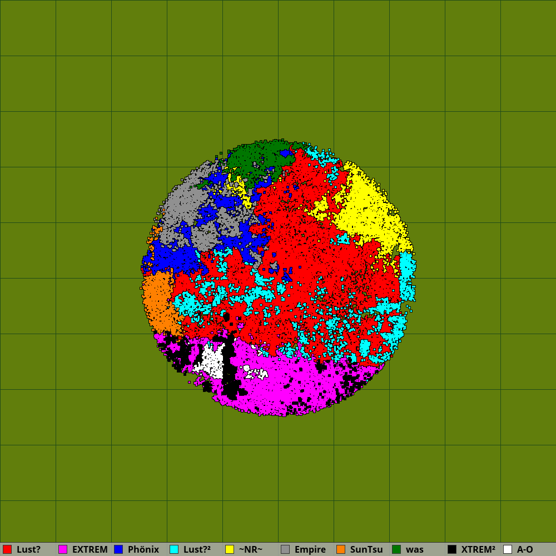The height and width of the screenshot is (556, 556).
Task: Select the 'Lust?' legend label
Action: pyautogui.click(x=28, y=549)
